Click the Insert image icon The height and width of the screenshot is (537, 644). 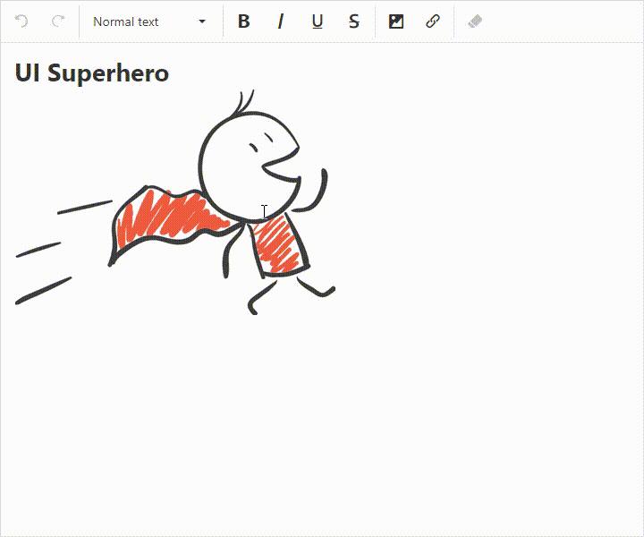pos(396,21)
